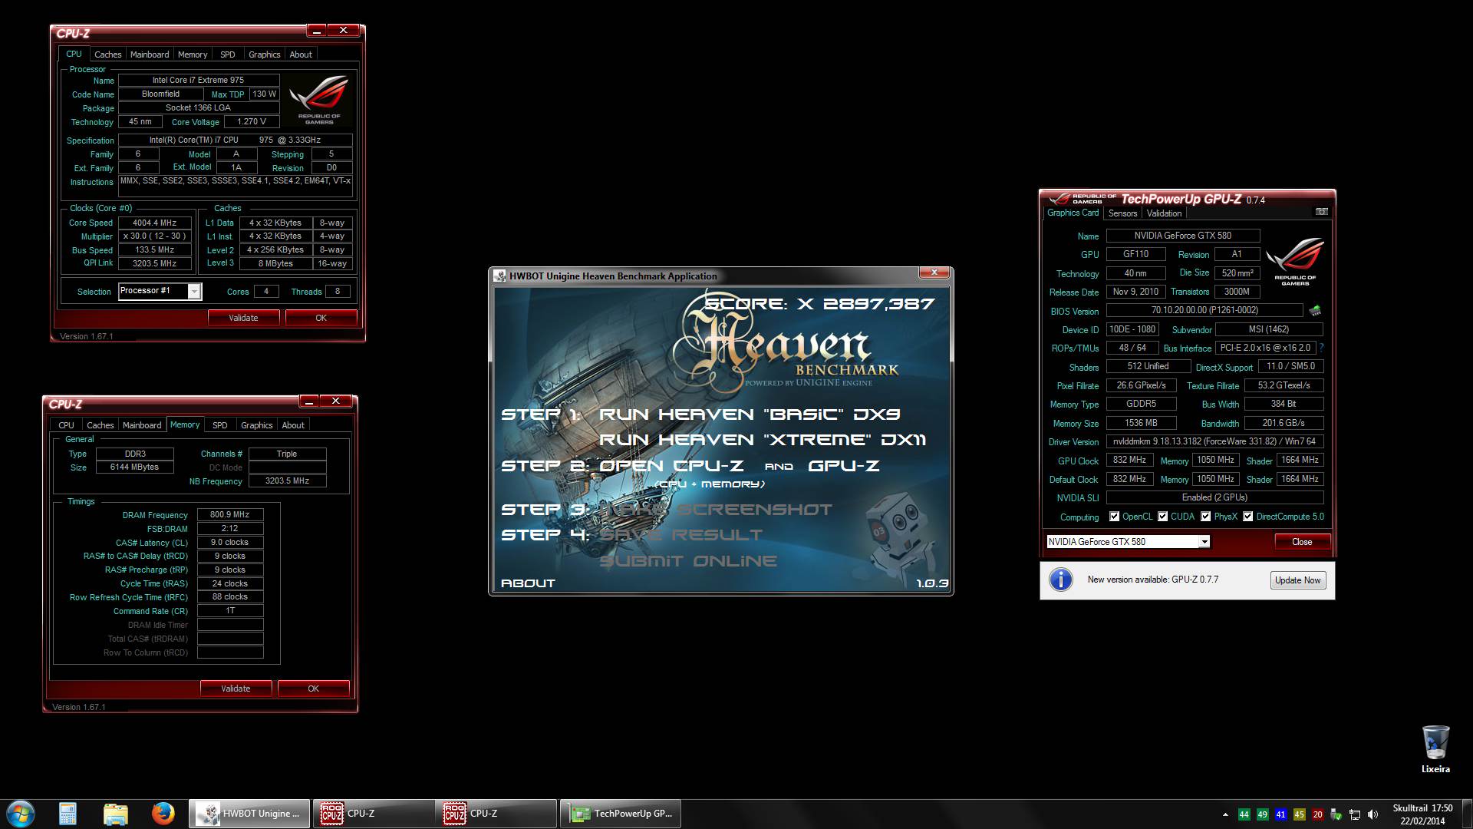
Task: Open SPD tab in lower CPU-Z window
Action: tap(220, 425)
